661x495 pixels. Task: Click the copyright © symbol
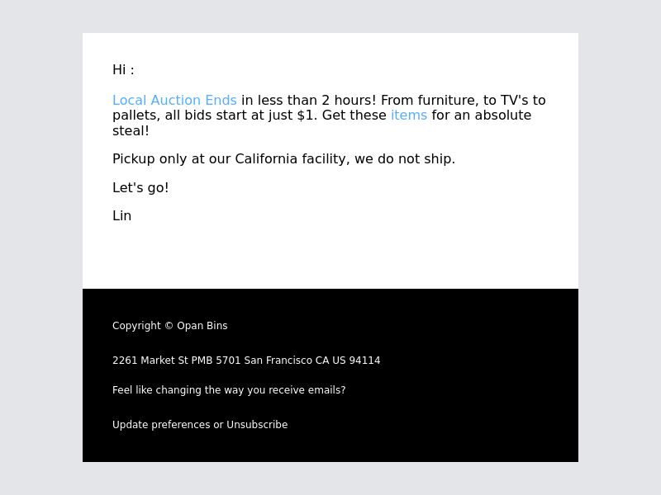tap(169, 326)
